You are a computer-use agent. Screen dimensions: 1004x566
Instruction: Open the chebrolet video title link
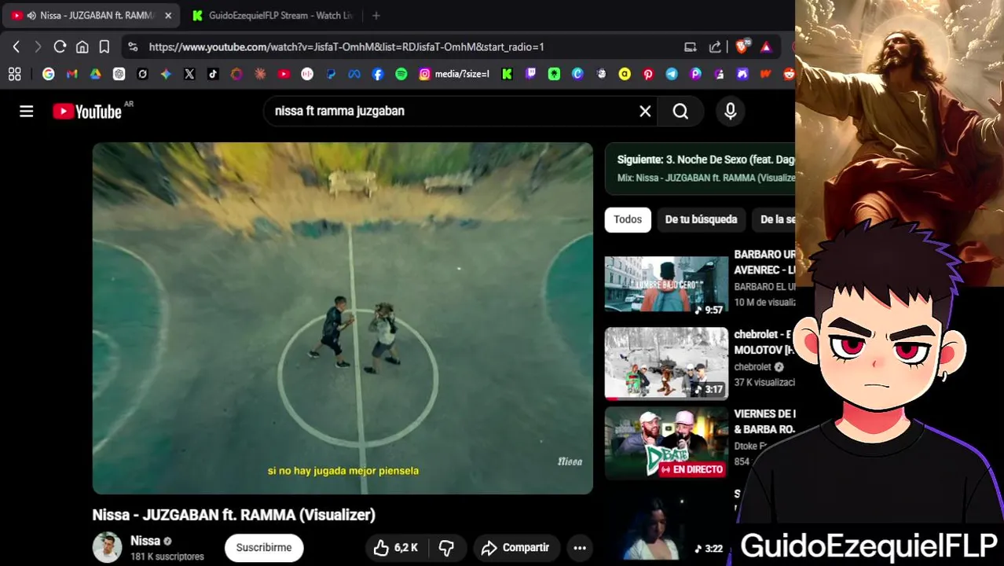coord(764,342)
